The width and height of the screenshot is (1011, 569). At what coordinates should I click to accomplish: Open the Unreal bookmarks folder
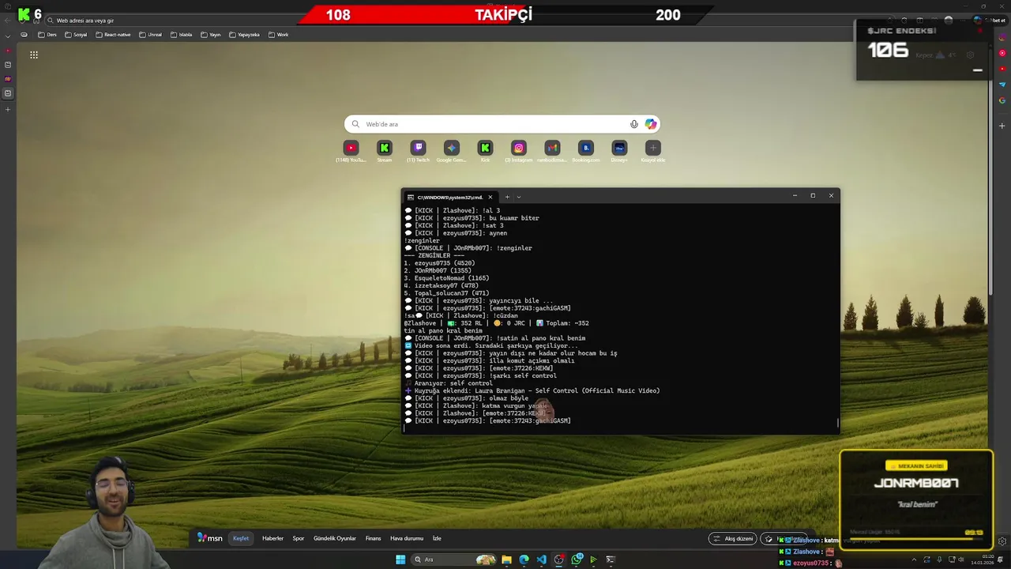[x=150, y=35]
